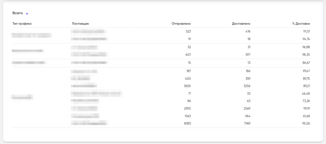
Task: Select the sent value 3650
Action: 187,86
